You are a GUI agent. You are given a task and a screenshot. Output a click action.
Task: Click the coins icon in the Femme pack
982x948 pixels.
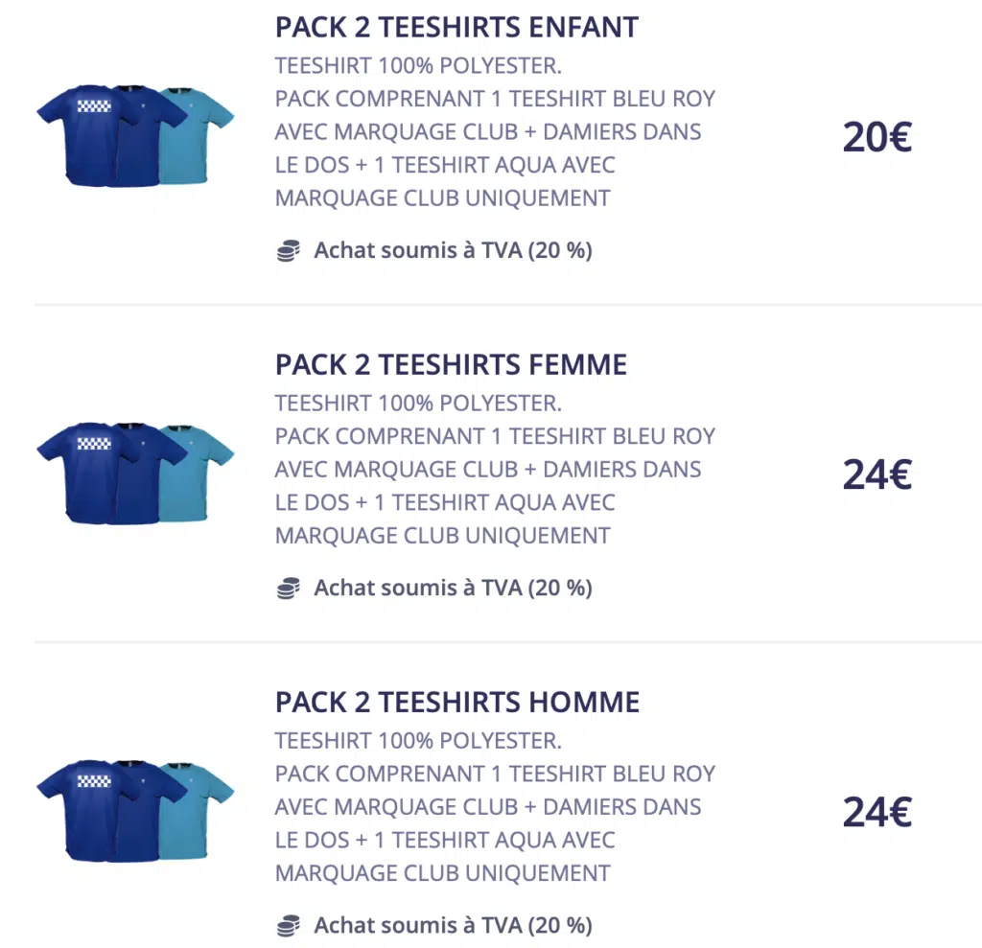point(288,589)
